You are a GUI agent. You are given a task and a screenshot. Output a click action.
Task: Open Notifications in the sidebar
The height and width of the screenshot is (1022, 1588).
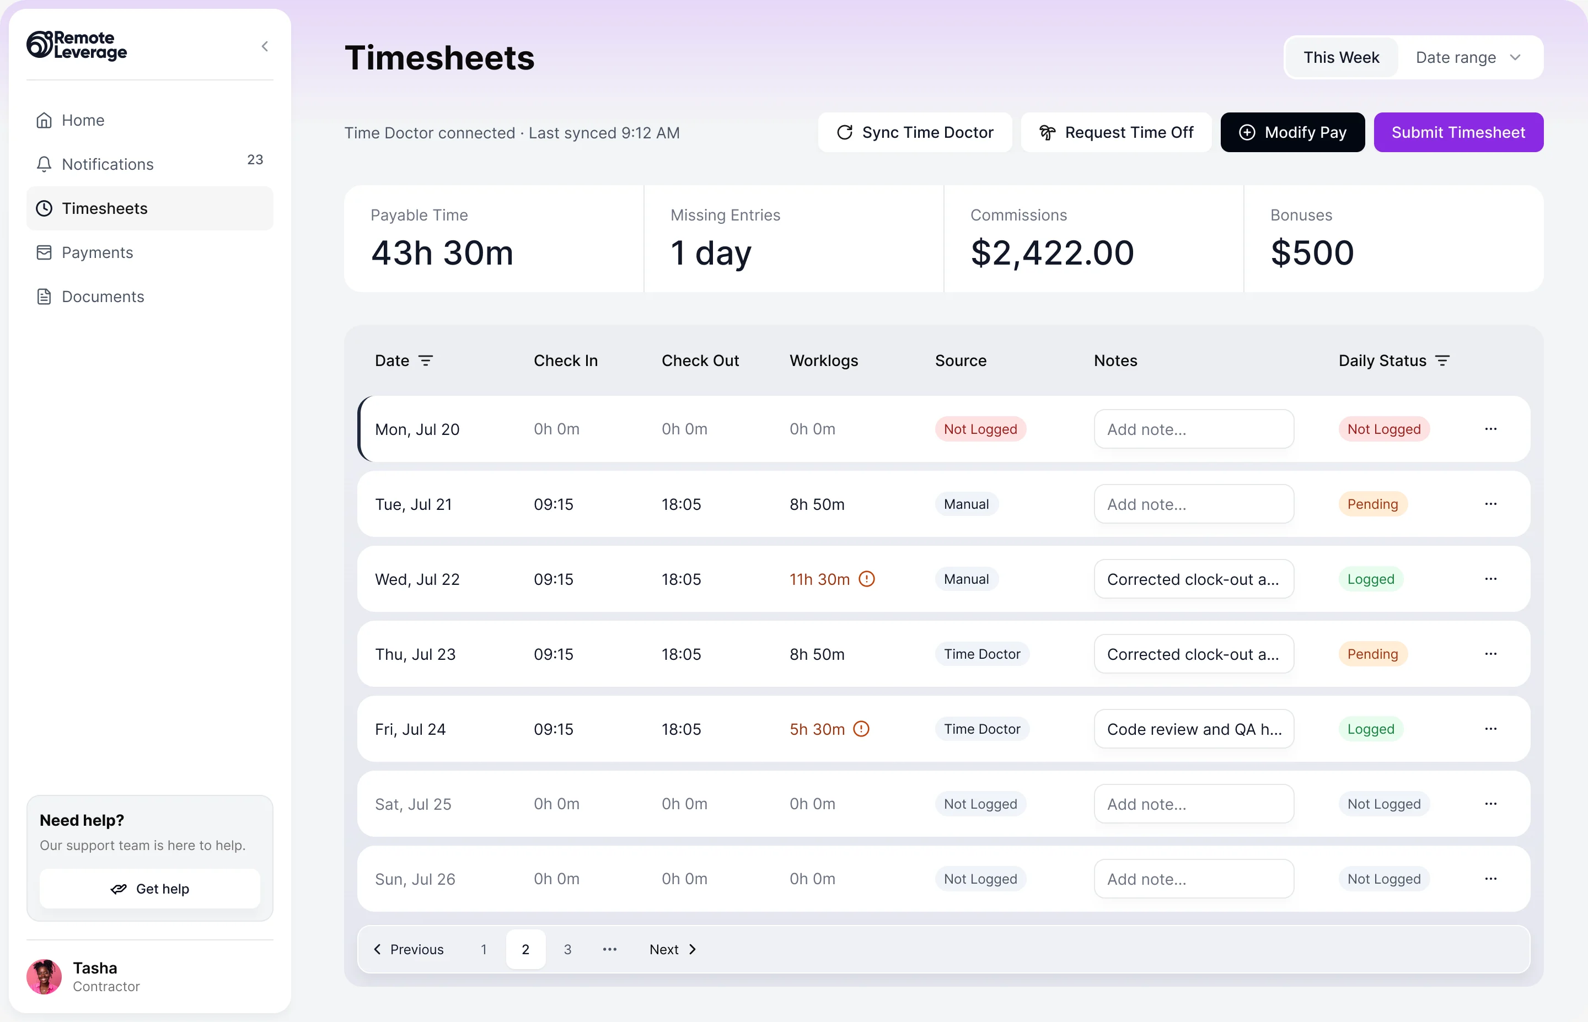150,164
